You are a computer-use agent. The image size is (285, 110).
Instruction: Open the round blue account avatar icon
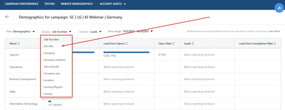click(279, 8)
